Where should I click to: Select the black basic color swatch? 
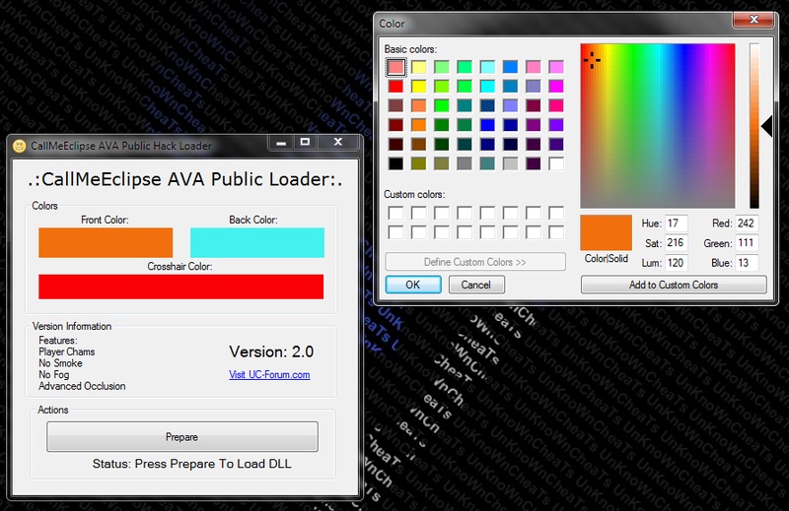pos(396,163)
